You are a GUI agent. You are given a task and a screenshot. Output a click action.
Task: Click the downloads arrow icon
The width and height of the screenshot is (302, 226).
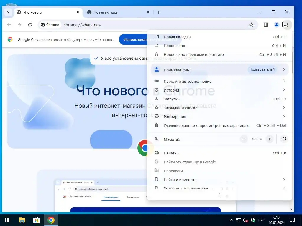coord(157,99)
